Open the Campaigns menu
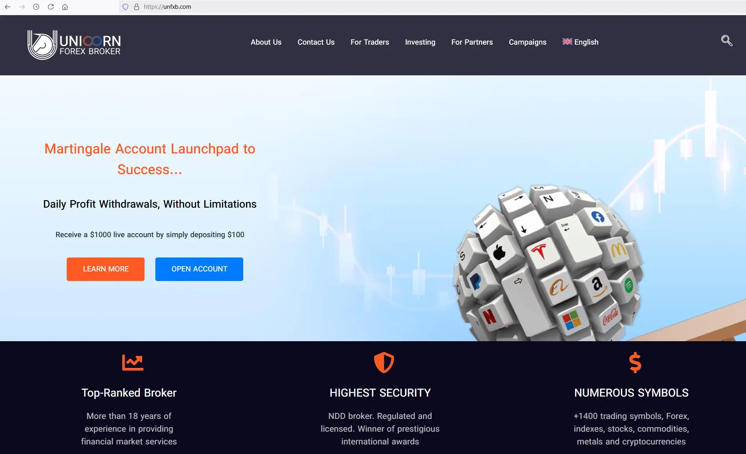The height and width of the screenshot is (454, 746). coord(528,42)
